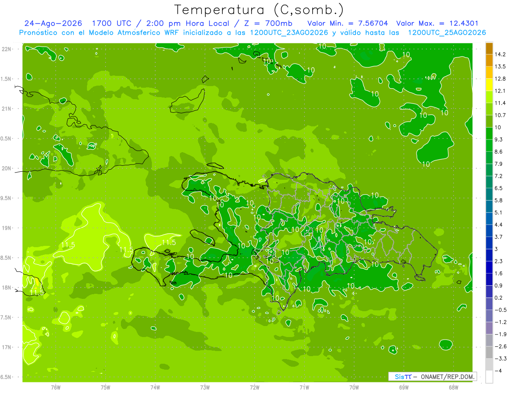Screen dimensions: 509x393
Task: Click the "72W" longitude label
Action: pos(255,387)
